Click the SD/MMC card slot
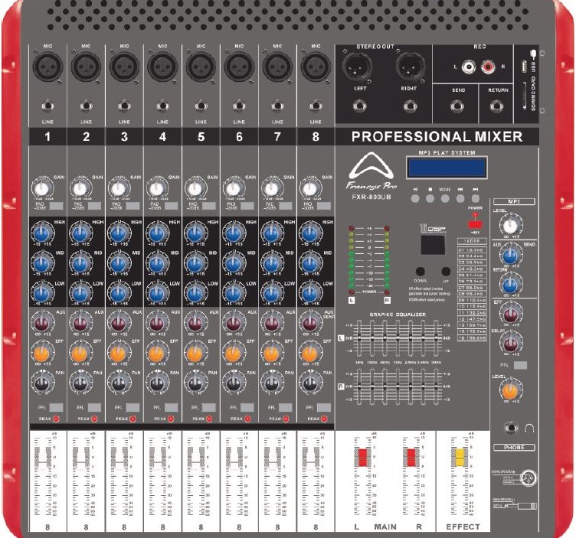The width and height of the screenshot is (576, 538). 524,96
